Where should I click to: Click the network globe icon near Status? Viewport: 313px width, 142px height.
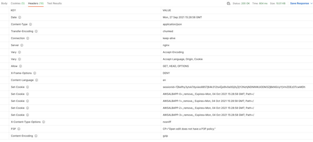pyautogui.click(x=229, y=3)
